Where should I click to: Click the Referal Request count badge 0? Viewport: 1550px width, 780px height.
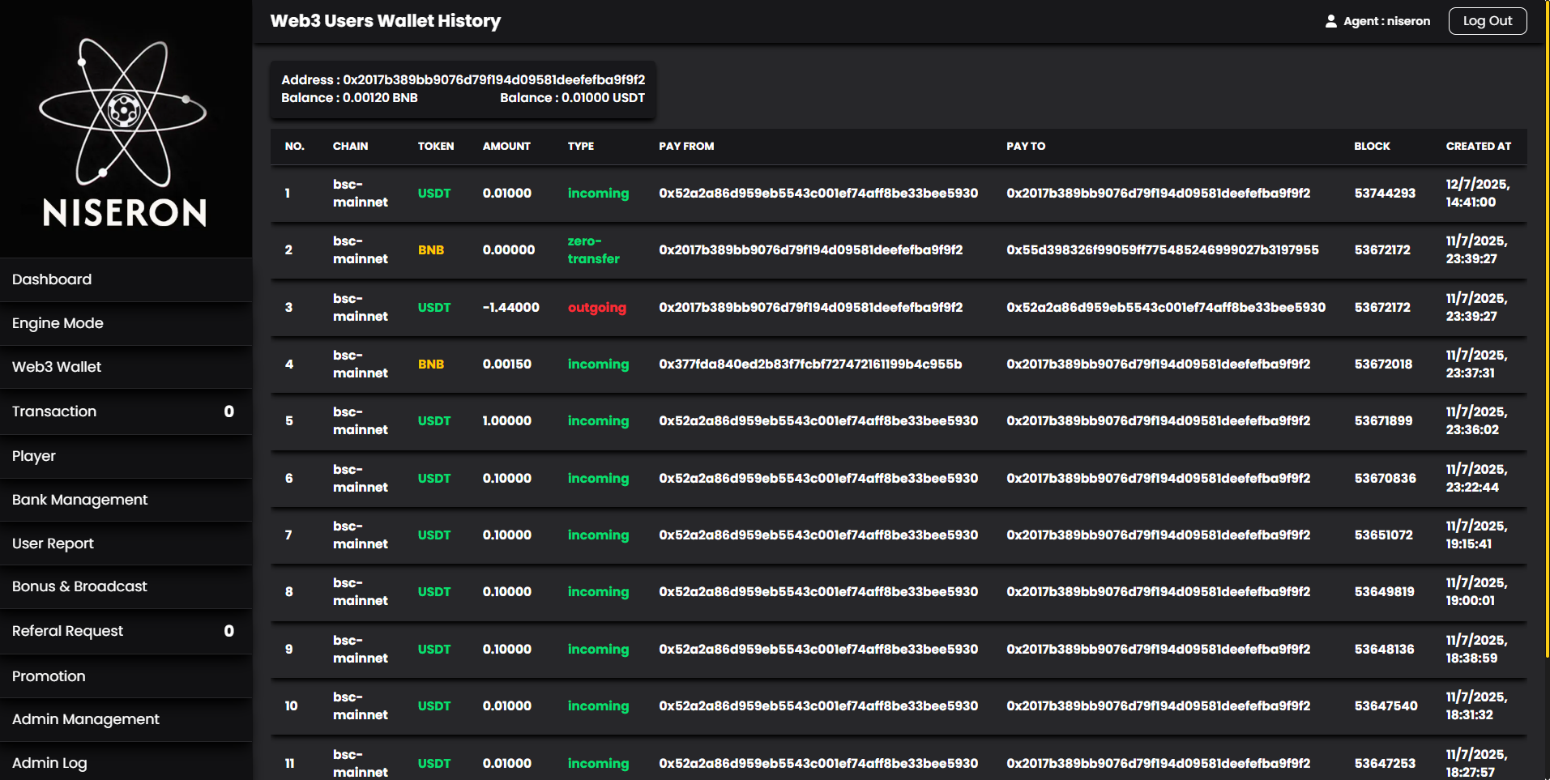228,631
